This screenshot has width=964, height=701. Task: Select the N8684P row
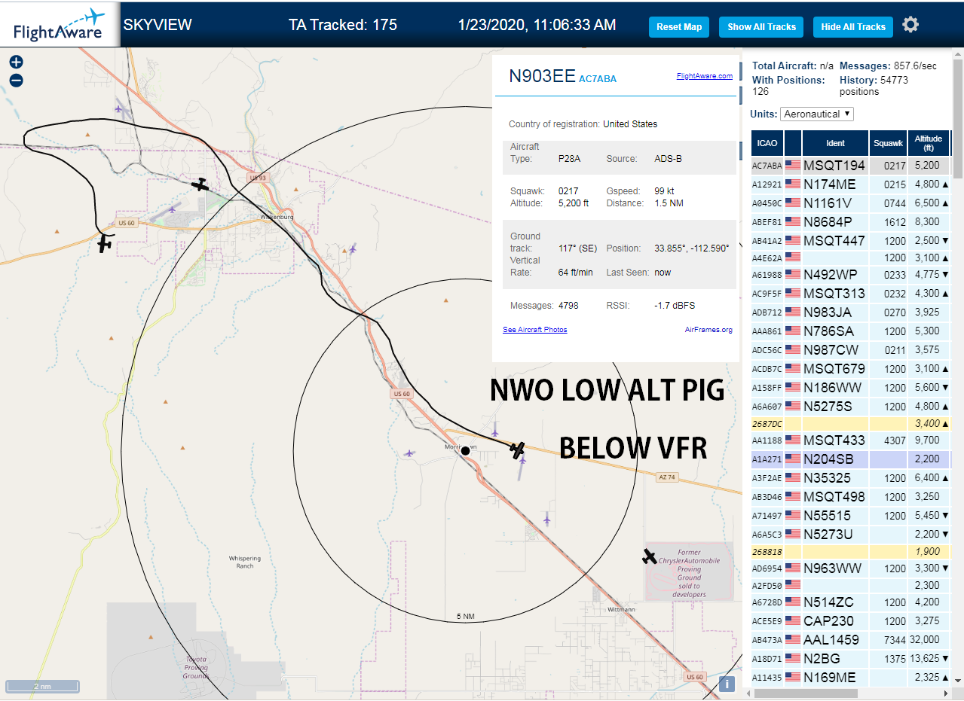click(850, 222)
